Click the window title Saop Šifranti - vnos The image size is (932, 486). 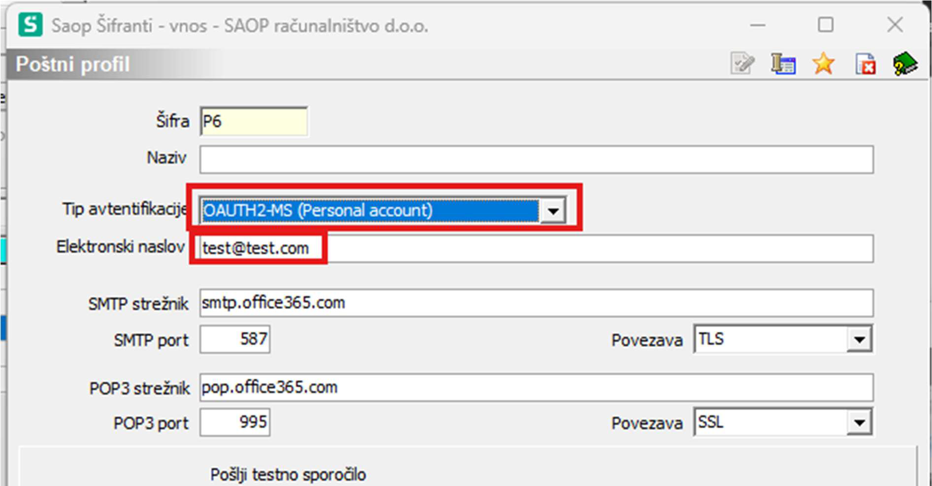click(x=240, y=26)
